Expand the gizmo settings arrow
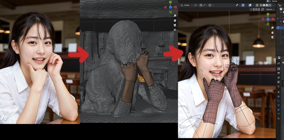284x140 pixels. click(246, 5)
